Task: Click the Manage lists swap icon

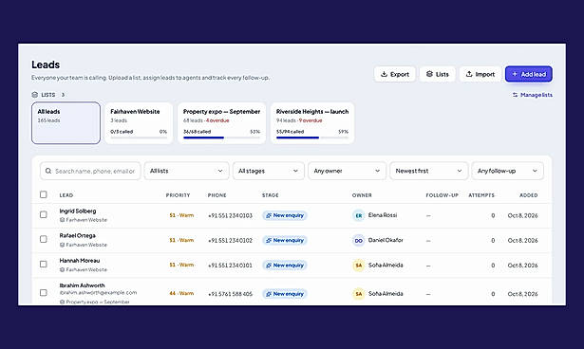Action: pos(515,95)
